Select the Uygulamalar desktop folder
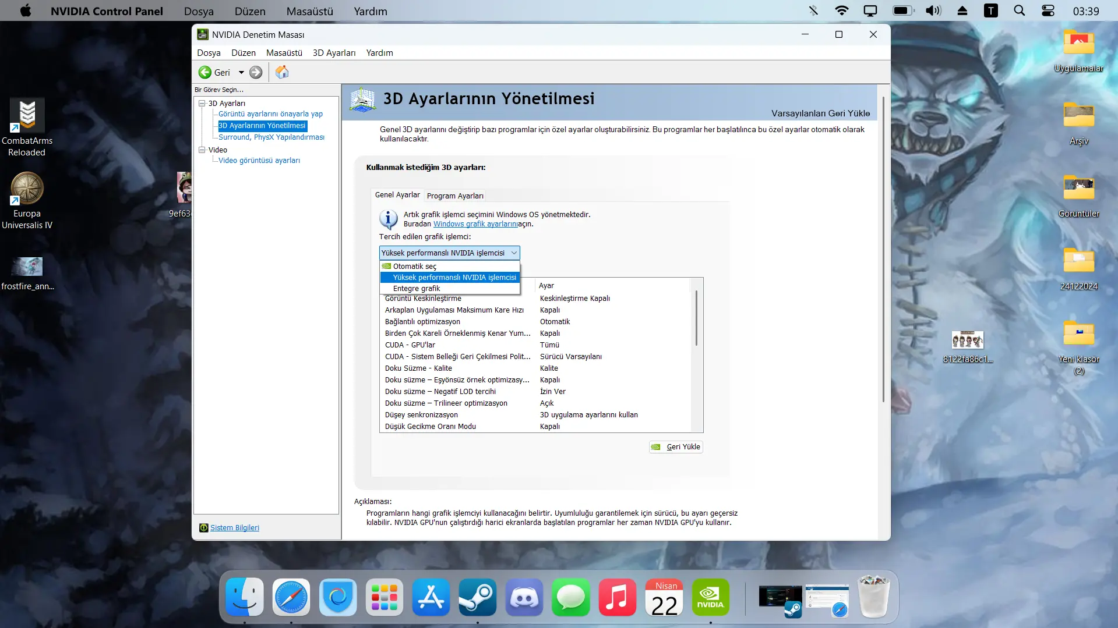 pyautogui.click(x=1078, y=51)
